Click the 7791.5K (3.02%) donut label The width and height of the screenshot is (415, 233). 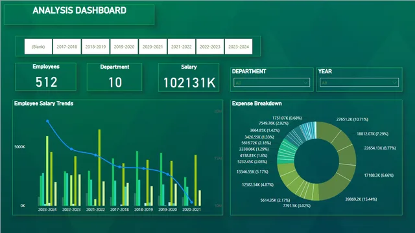coord(297,206)
